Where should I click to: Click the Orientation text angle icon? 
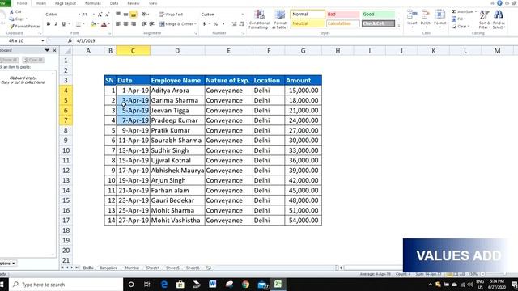pyautogui.click(x=145, y=15)
